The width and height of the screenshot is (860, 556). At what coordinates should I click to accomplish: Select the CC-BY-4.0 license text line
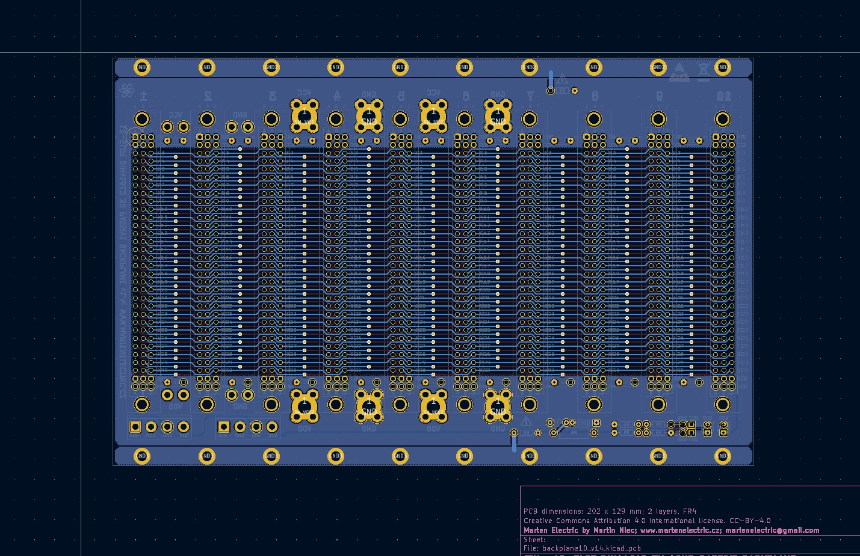647,521
